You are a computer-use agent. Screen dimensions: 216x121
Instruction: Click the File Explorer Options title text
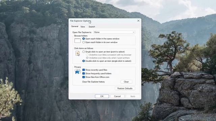pyautogui.click(x=80, y=21)
